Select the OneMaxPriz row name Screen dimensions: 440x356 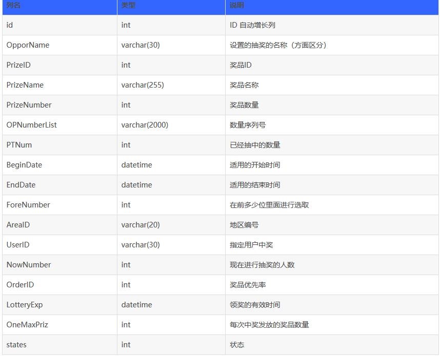(27, 325)
